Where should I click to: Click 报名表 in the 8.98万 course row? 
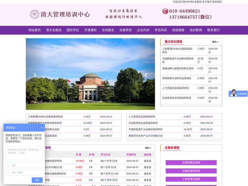pos(147,167)
